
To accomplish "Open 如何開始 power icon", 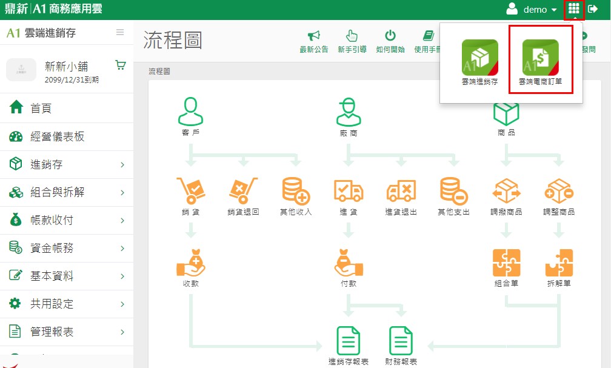I will tap(390, 36).
